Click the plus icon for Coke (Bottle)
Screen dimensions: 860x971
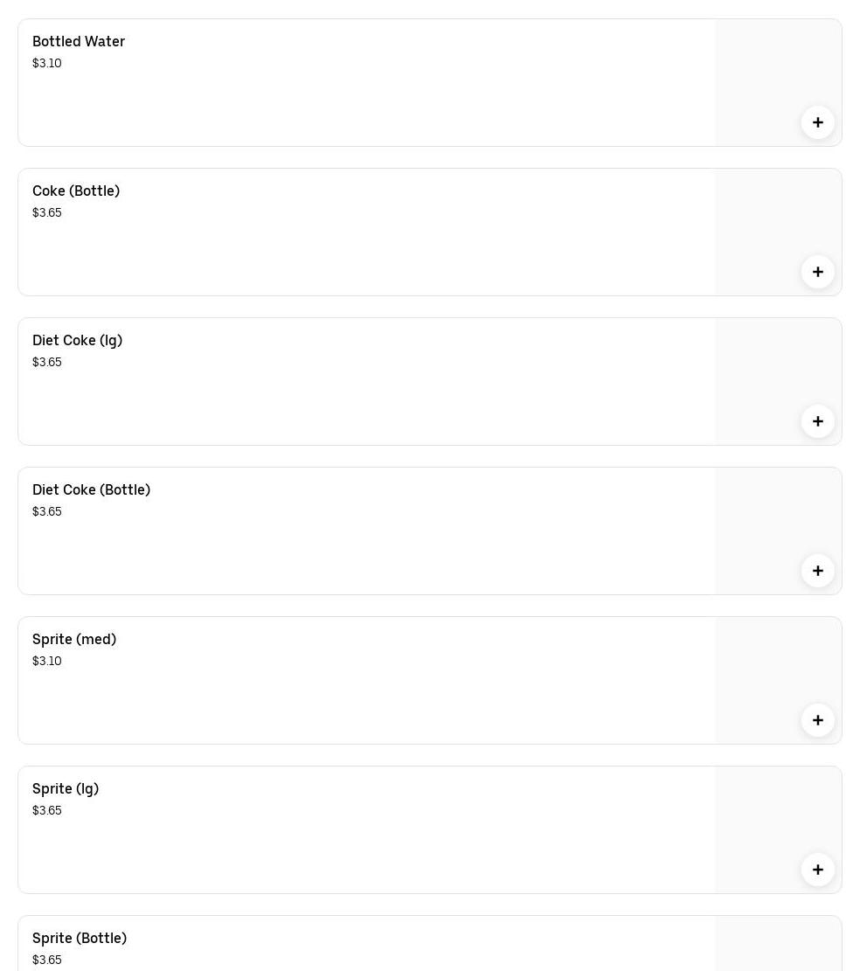pos(817,272)
